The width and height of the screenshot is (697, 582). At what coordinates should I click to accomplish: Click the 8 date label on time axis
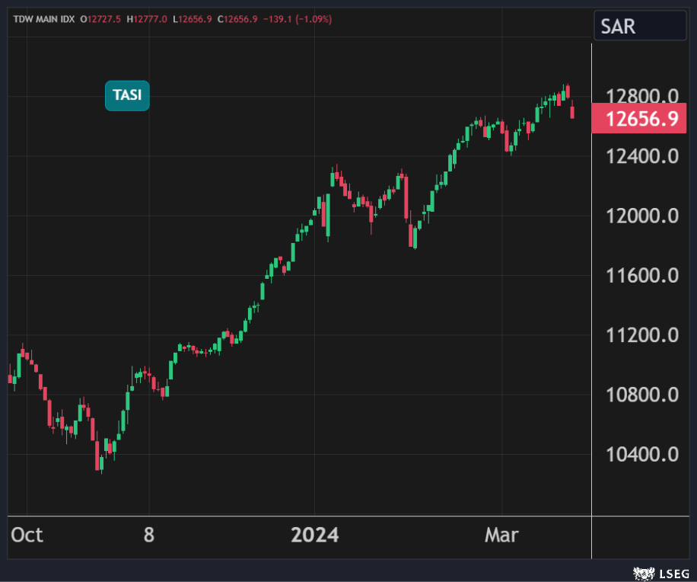(x=148, y=535)
